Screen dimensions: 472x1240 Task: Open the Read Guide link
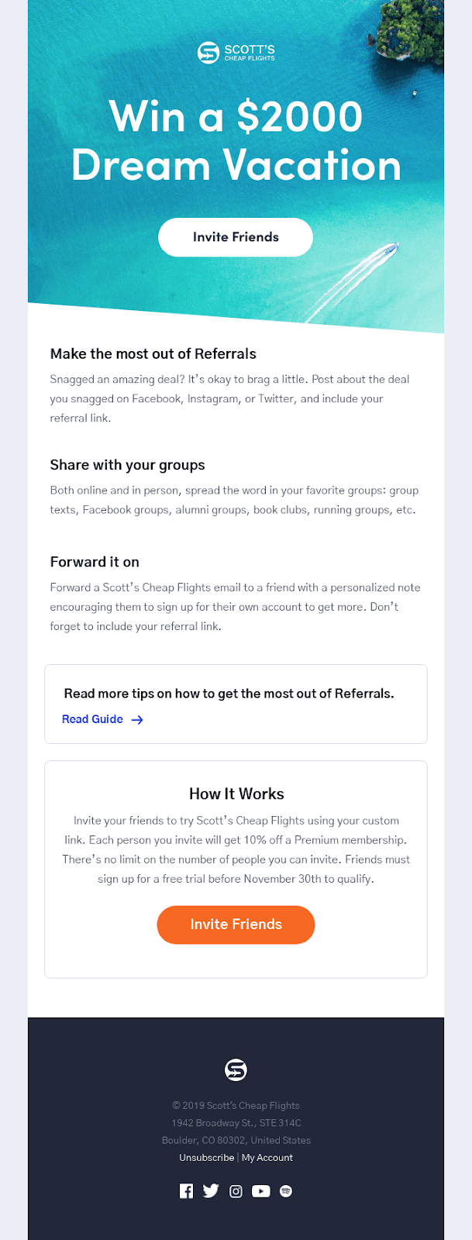pyautogui.click(x=92, y=719)
